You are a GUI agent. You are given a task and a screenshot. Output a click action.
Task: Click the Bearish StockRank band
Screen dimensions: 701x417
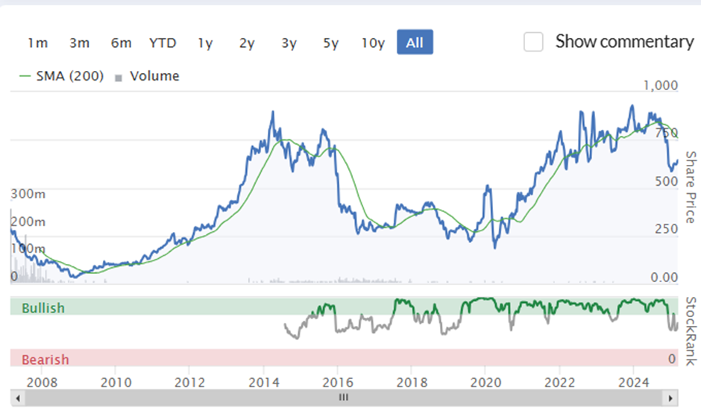point(343,358)
